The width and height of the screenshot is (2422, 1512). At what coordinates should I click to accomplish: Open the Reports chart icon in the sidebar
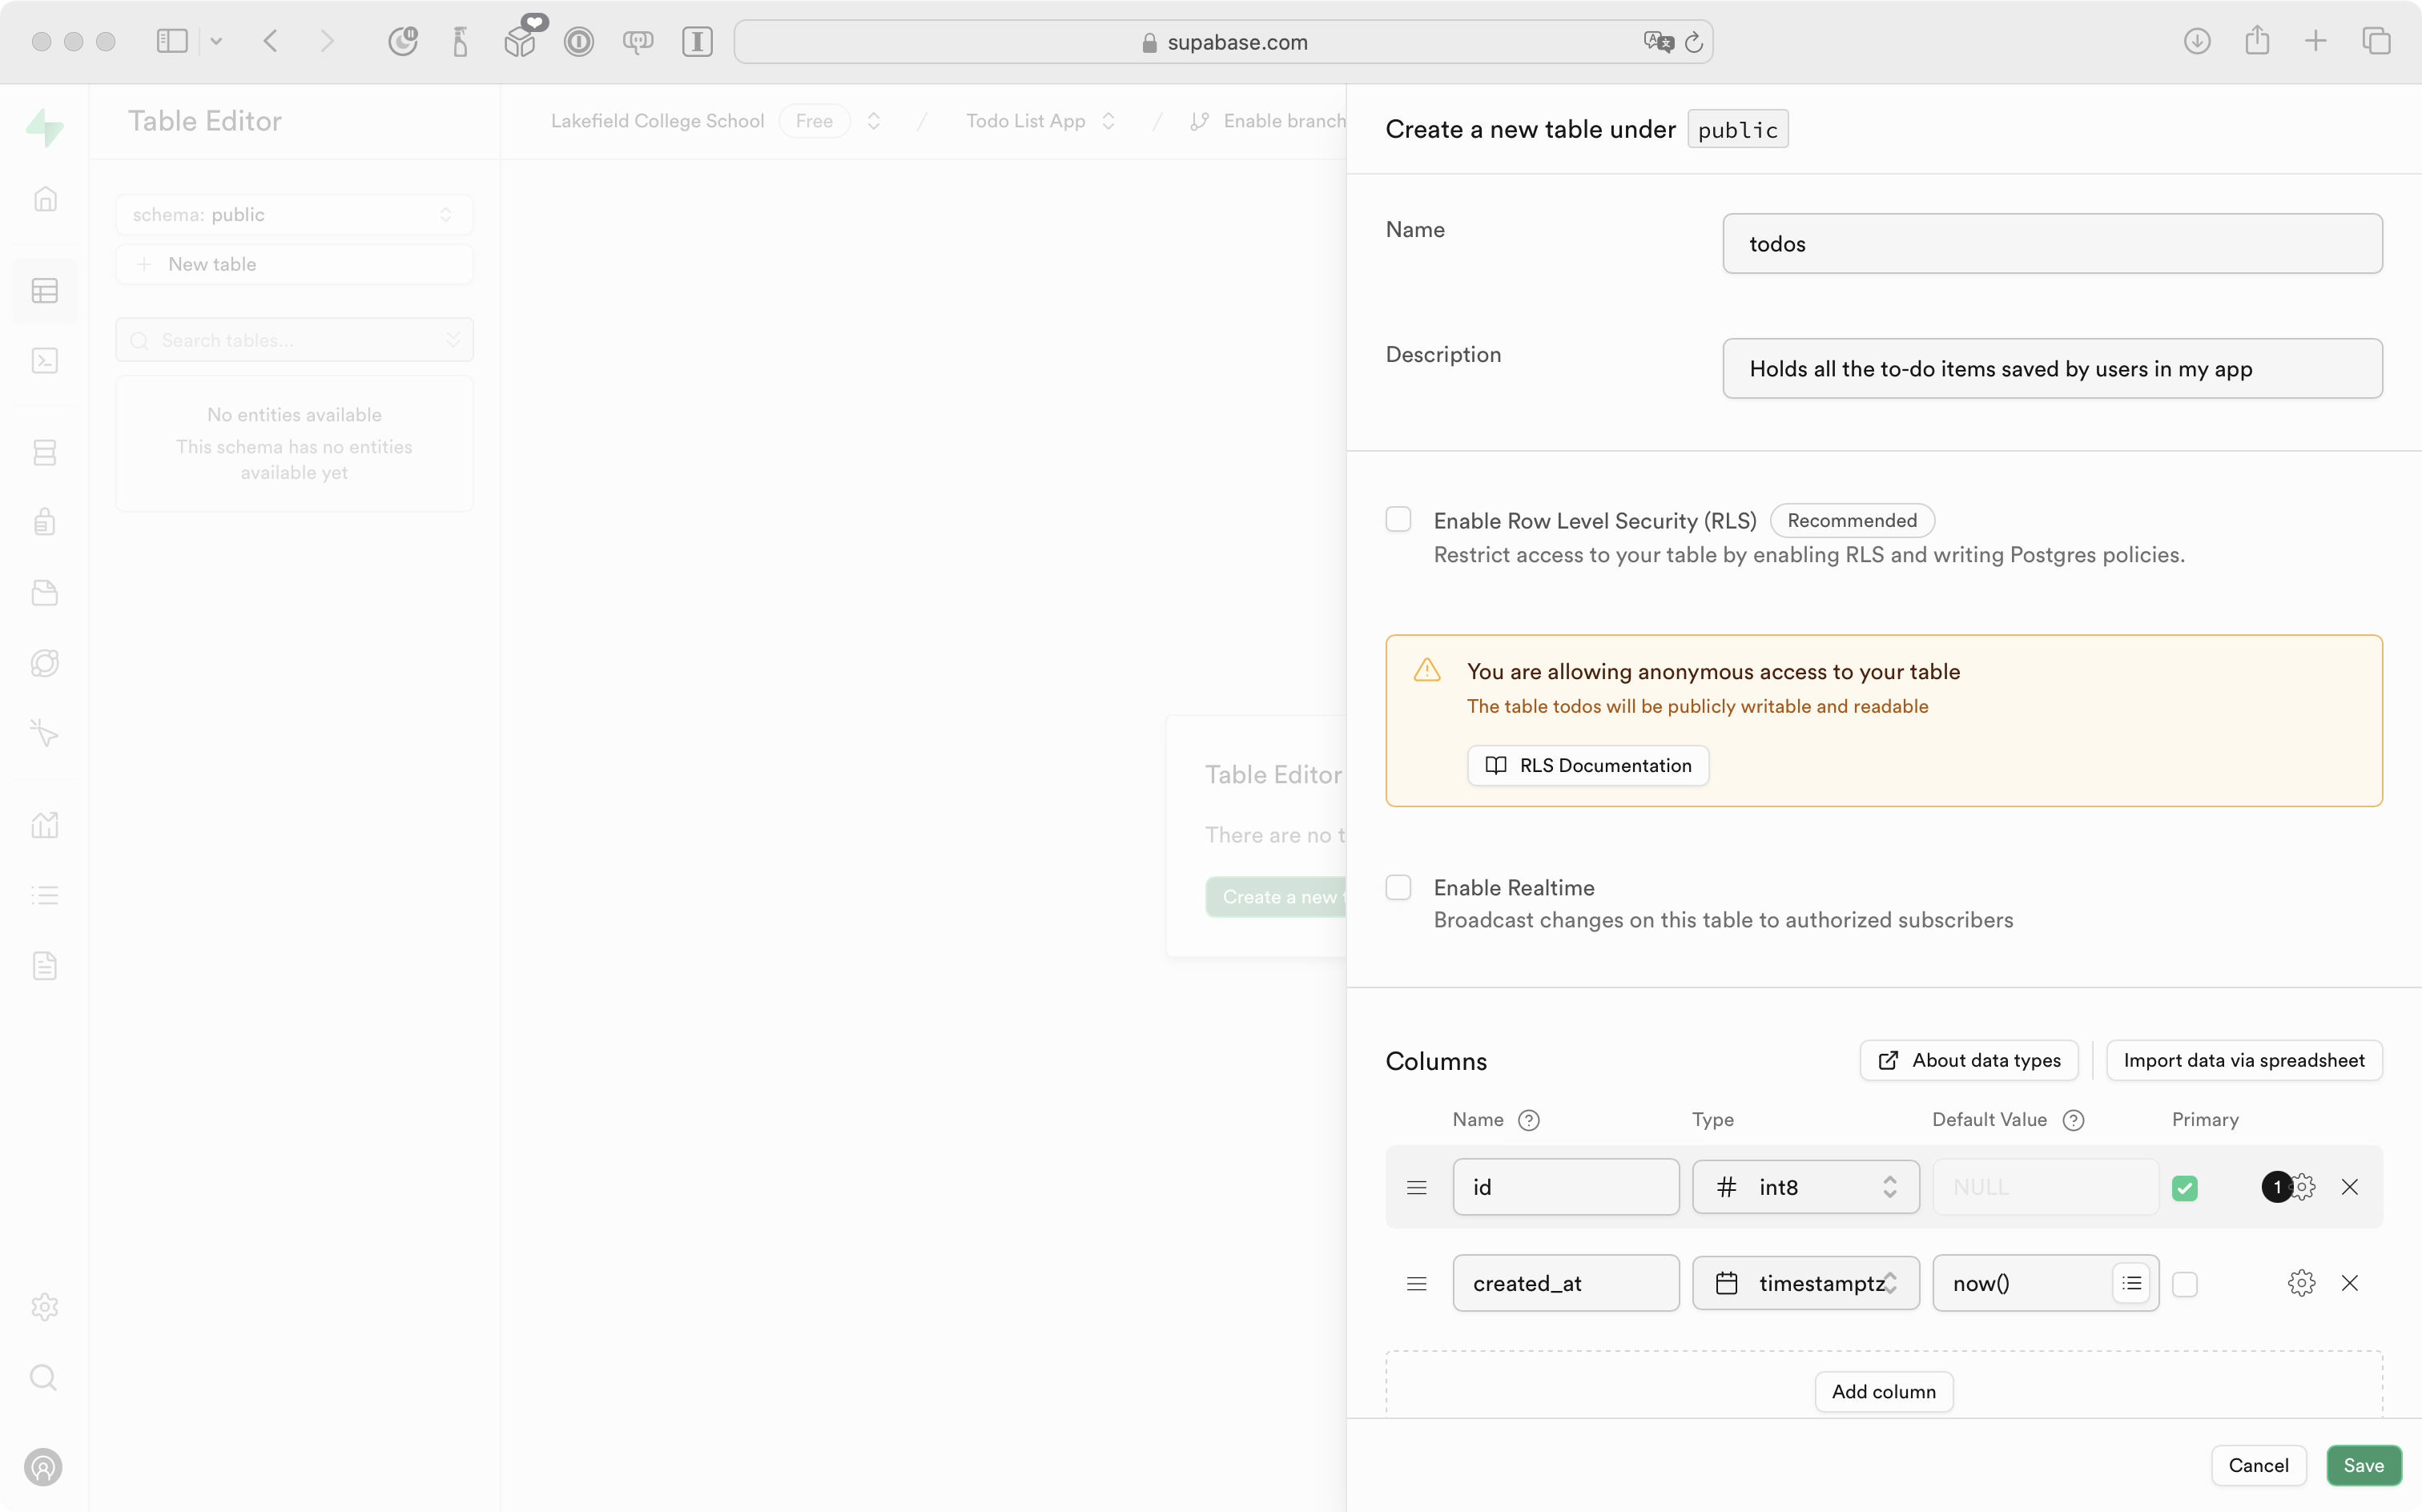tap(45, 824)
